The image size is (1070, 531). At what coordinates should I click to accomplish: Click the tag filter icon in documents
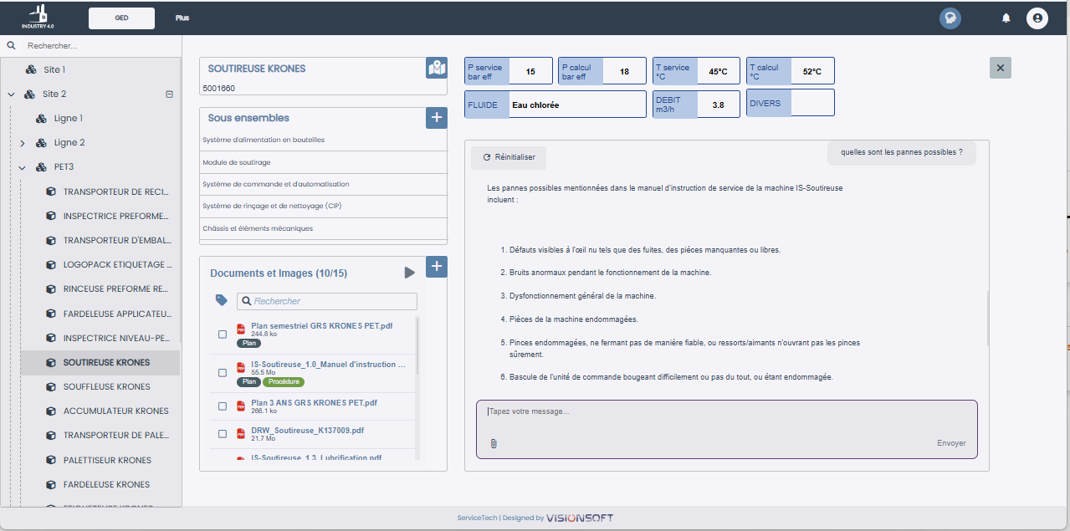pyautogui.click(x=221, y=300)
